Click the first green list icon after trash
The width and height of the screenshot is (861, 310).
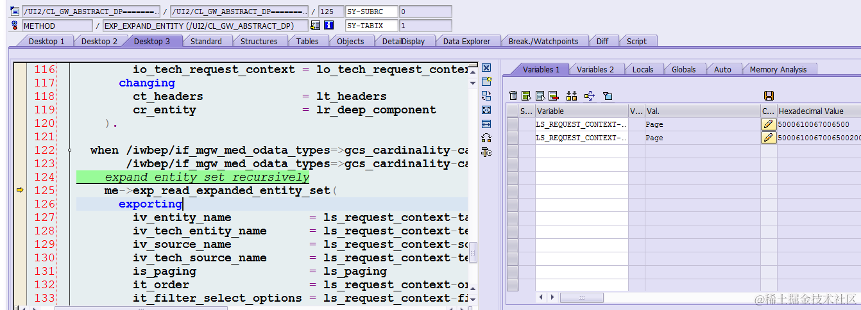(526, 96)
